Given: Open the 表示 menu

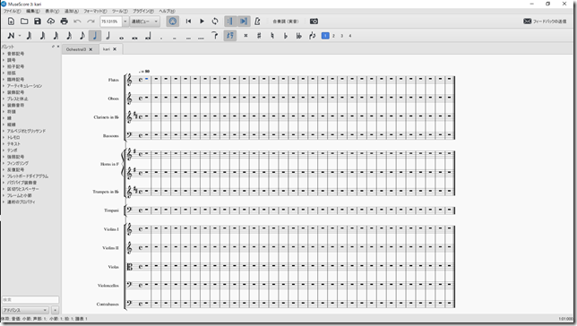Looking at the screenshot, I should point(52,11).
